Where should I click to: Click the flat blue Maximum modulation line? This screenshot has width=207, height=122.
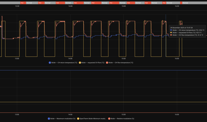click(103, 70)
